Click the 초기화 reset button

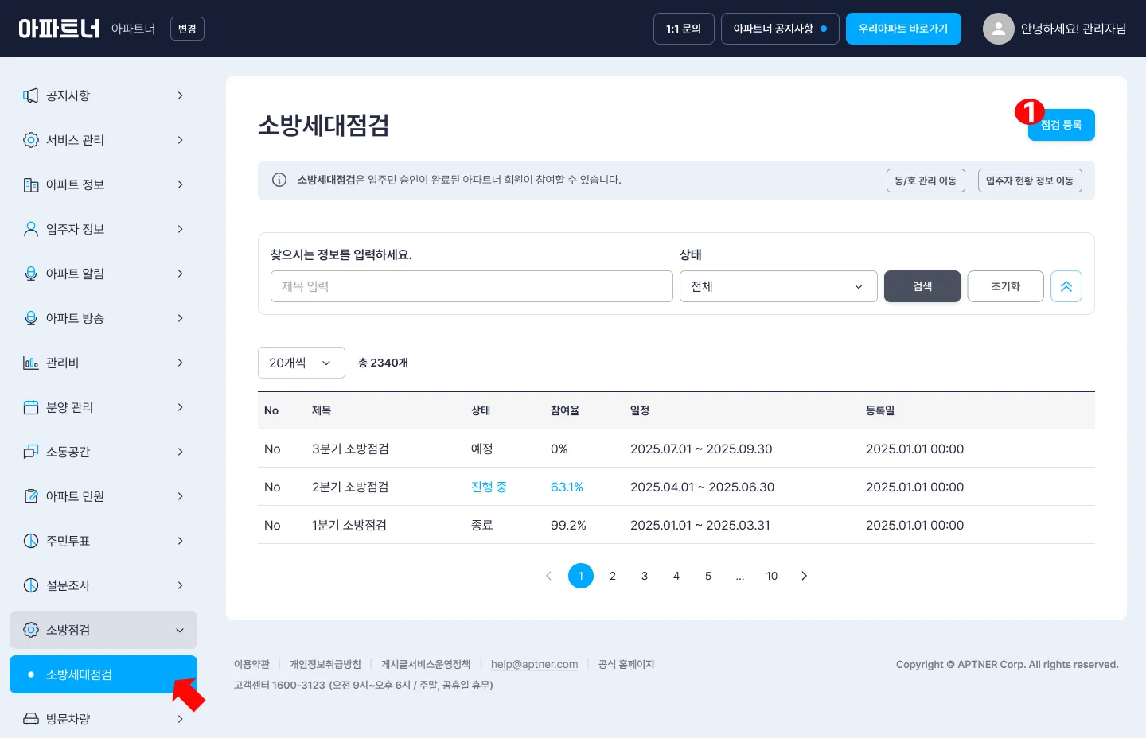1005,286
